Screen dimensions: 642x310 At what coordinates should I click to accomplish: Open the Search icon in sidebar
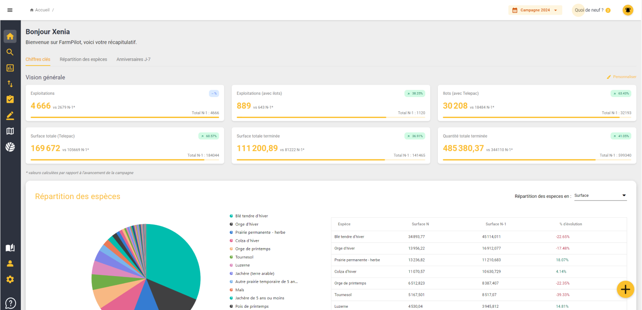click(x=10, y=52)
